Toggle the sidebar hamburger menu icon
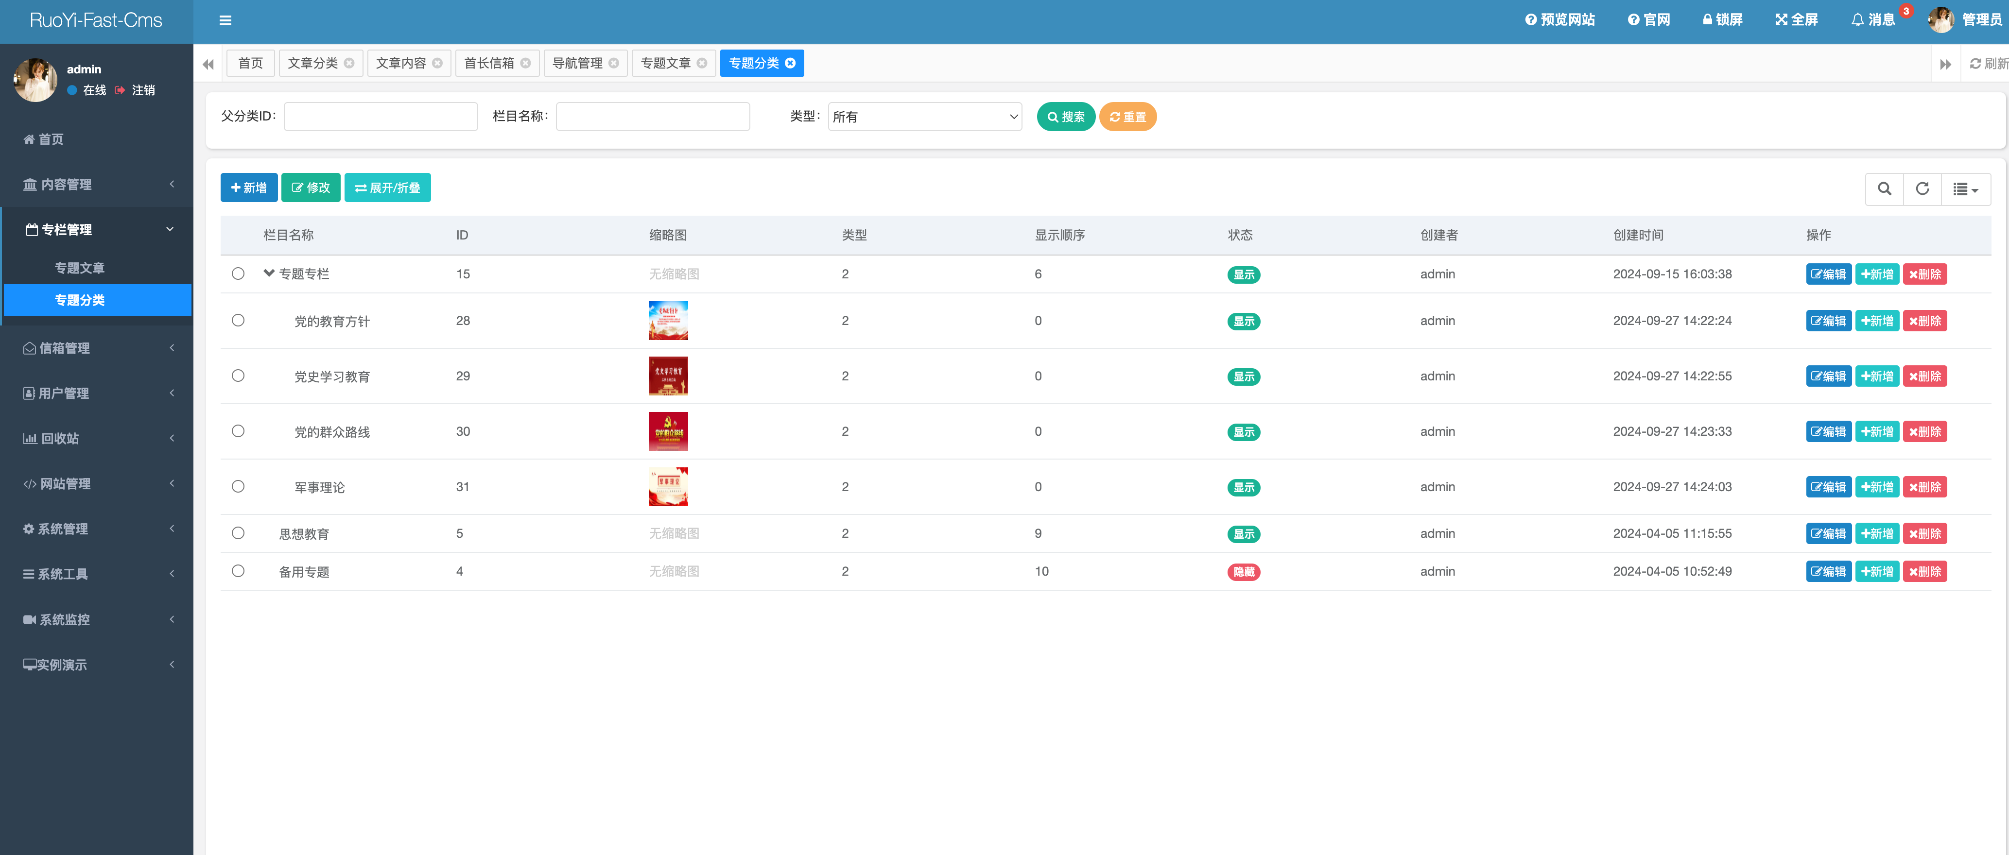 225,20
